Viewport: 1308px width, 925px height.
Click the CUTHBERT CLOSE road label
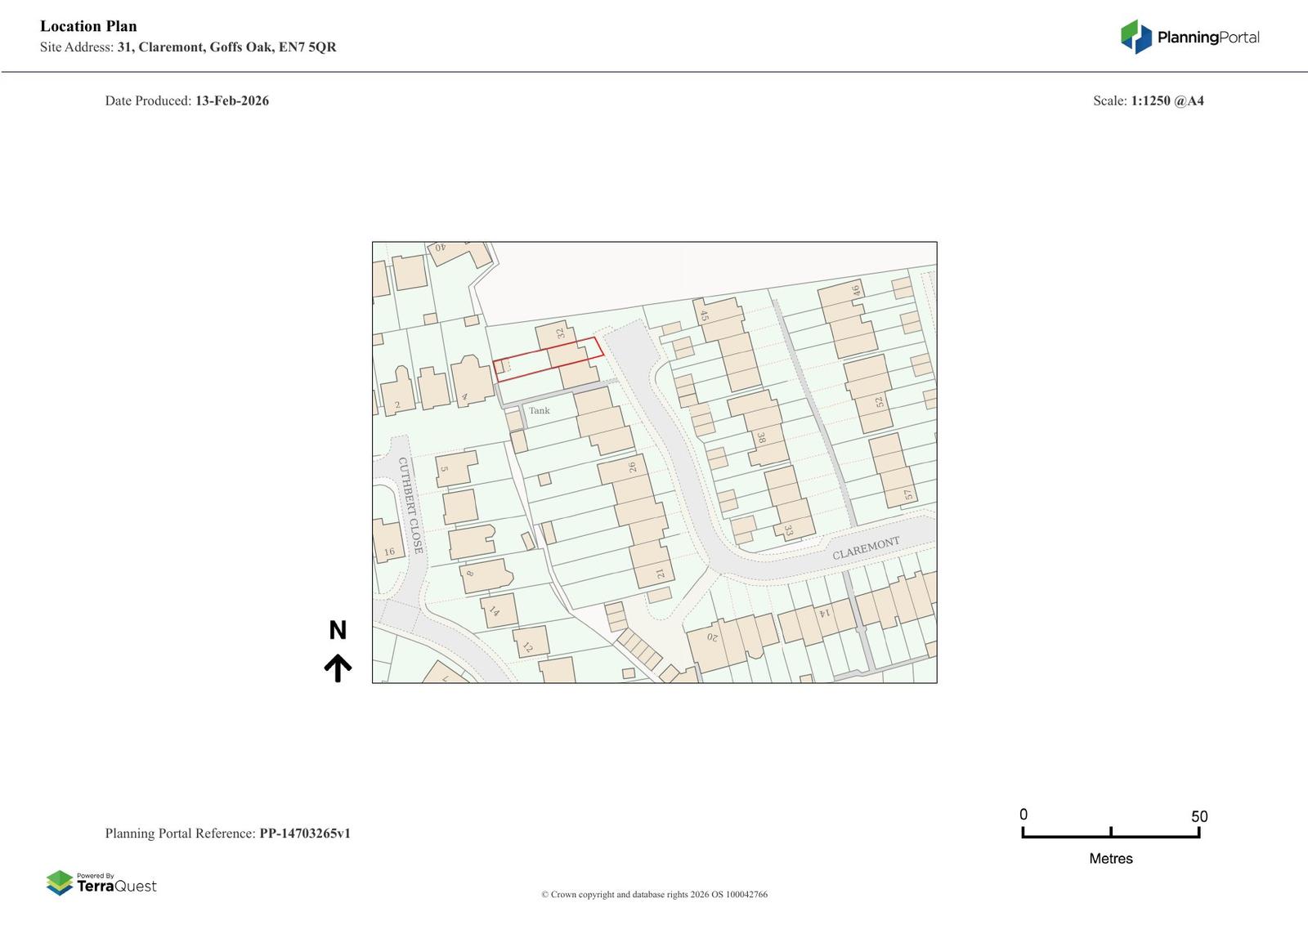click(410, 505)
